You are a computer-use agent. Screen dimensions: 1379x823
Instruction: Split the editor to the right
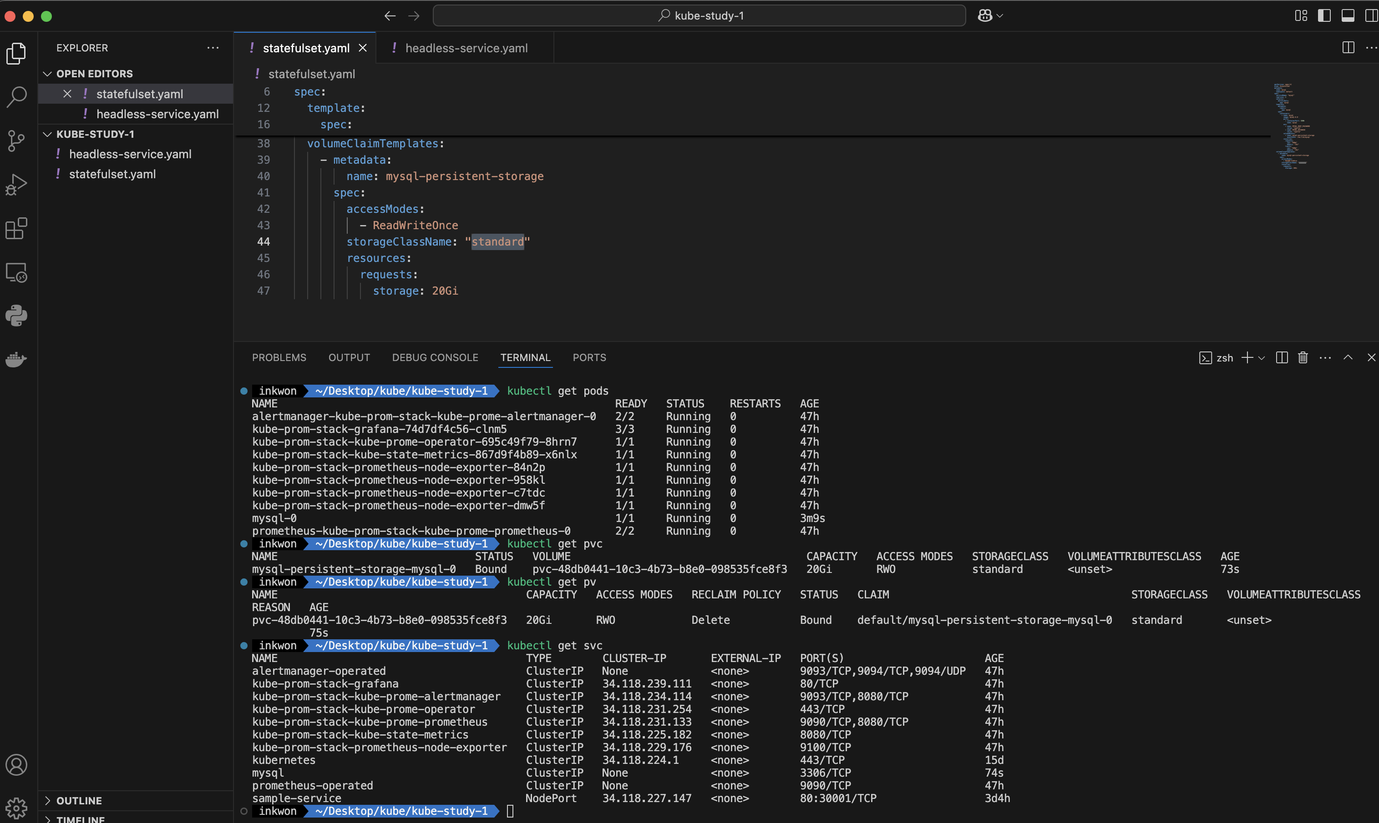pos(1349,48)
